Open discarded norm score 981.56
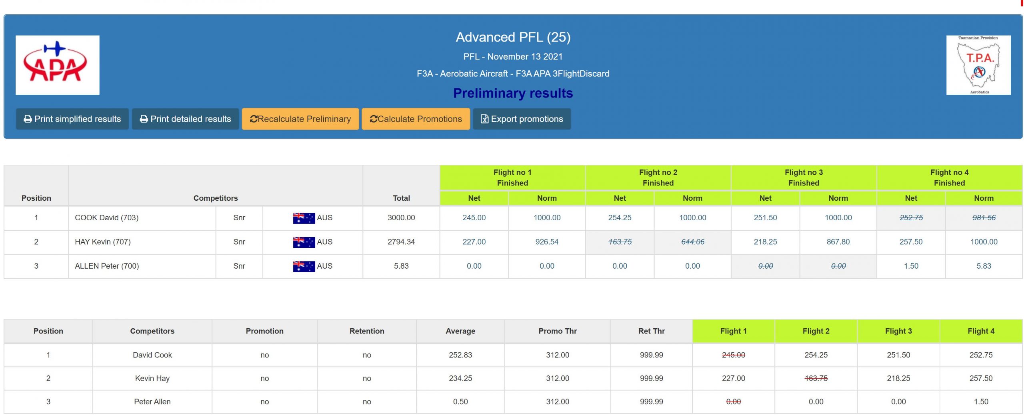1024x415 pixels. tap(984, 218)
